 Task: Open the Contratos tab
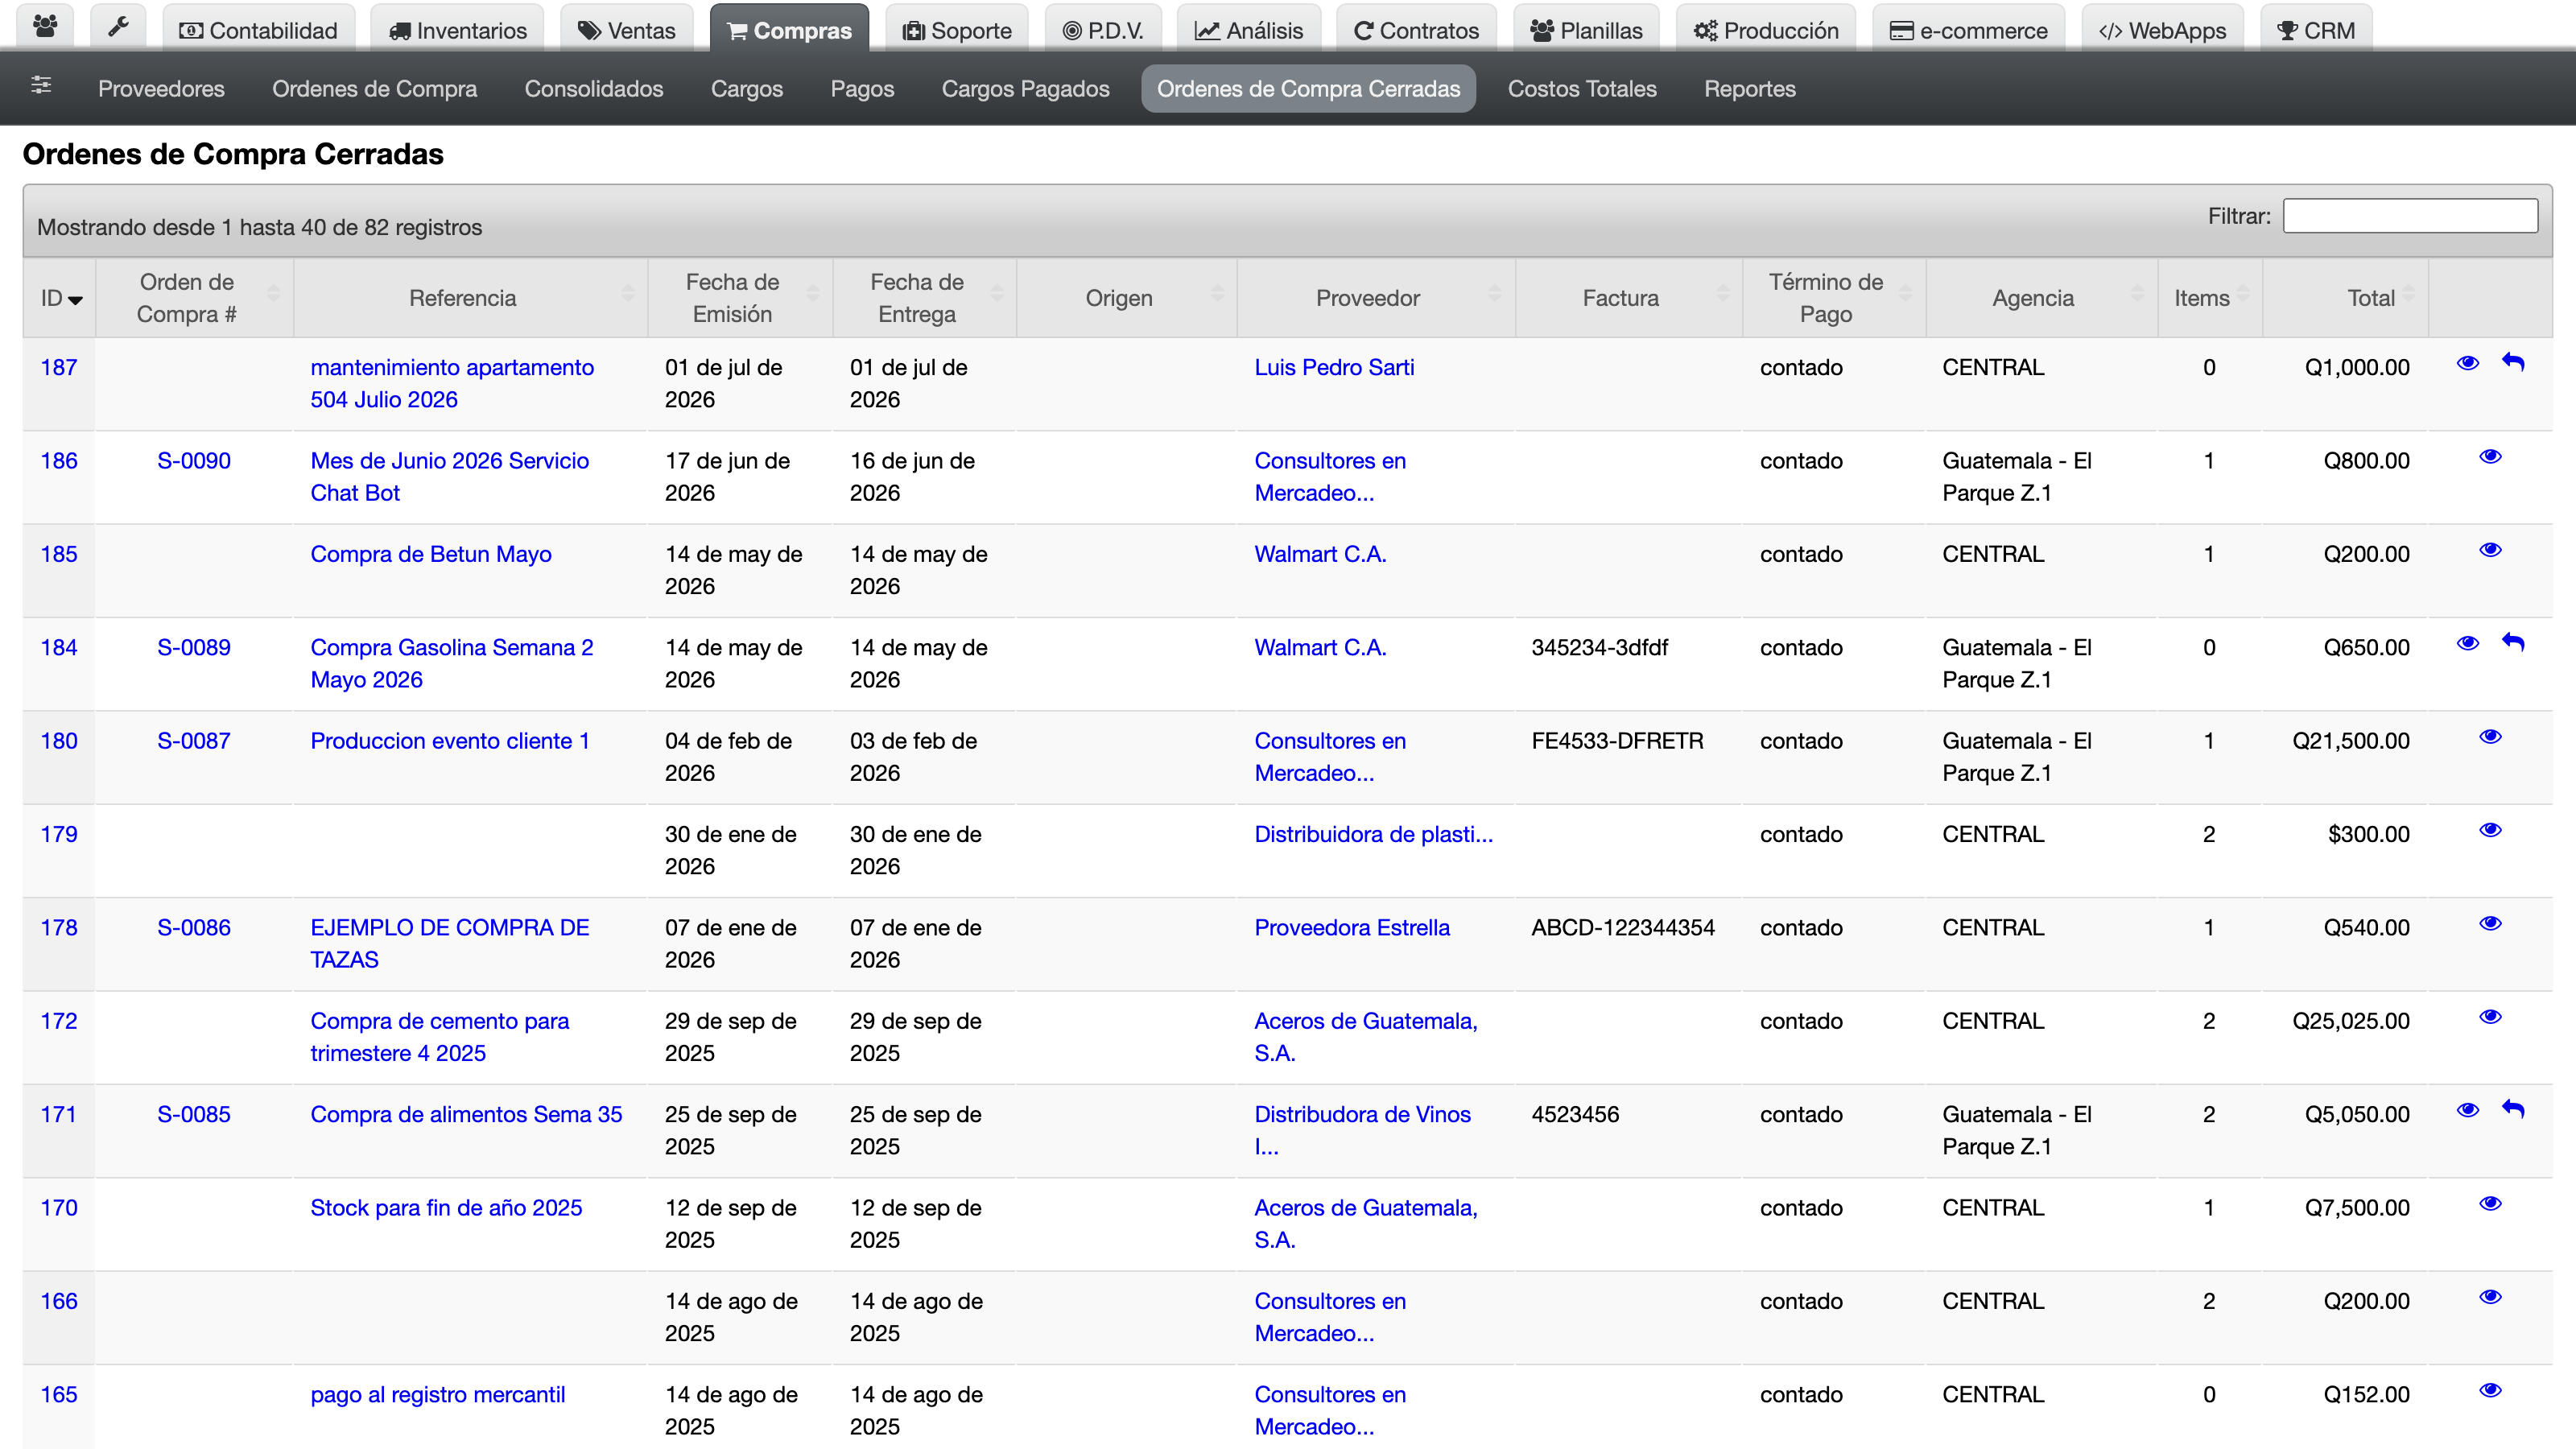click(x=1416, y=29)
